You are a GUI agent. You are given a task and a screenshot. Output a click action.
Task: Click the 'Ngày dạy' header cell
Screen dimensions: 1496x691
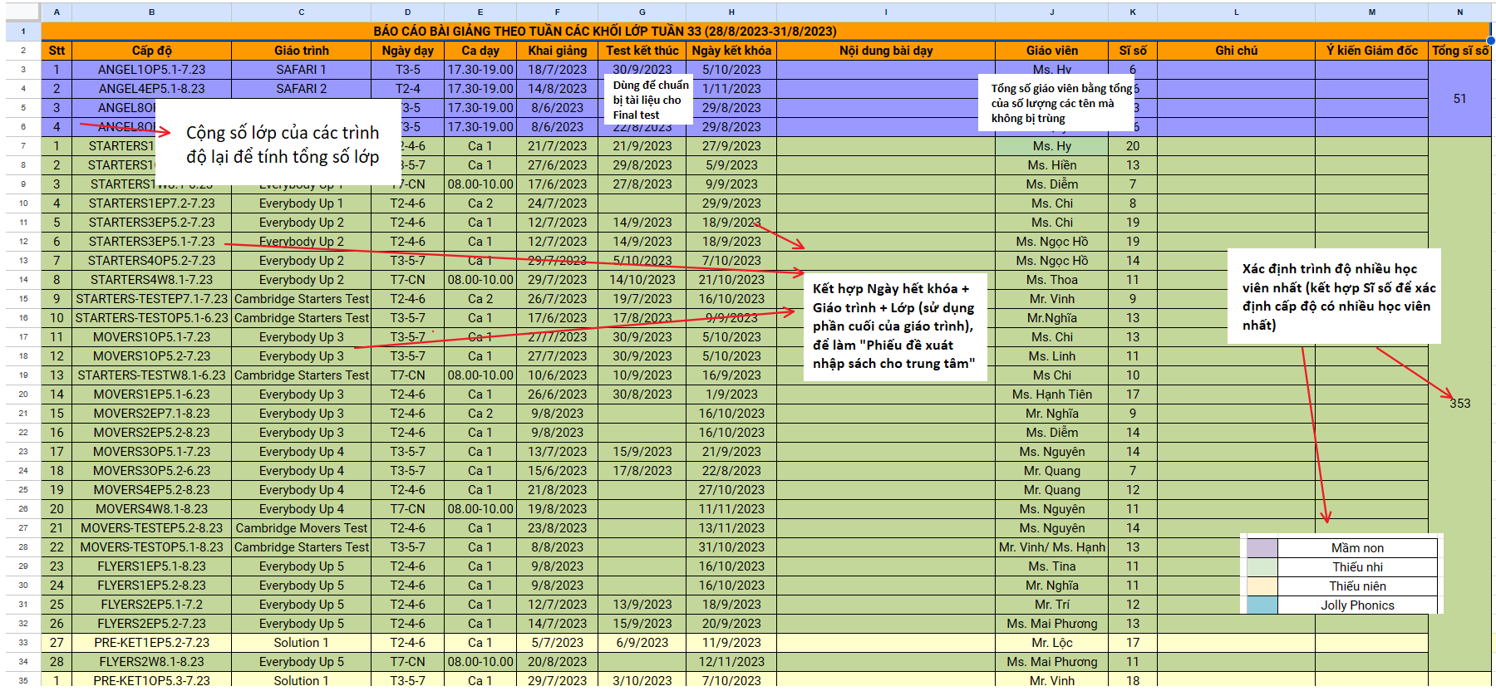[x=407, y=51]
